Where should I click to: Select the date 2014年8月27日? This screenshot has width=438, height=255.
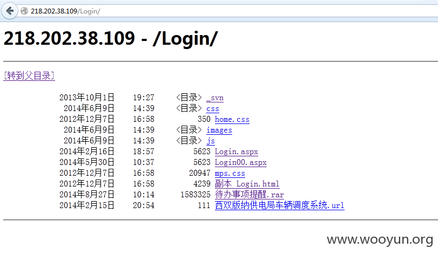[87, 195]
